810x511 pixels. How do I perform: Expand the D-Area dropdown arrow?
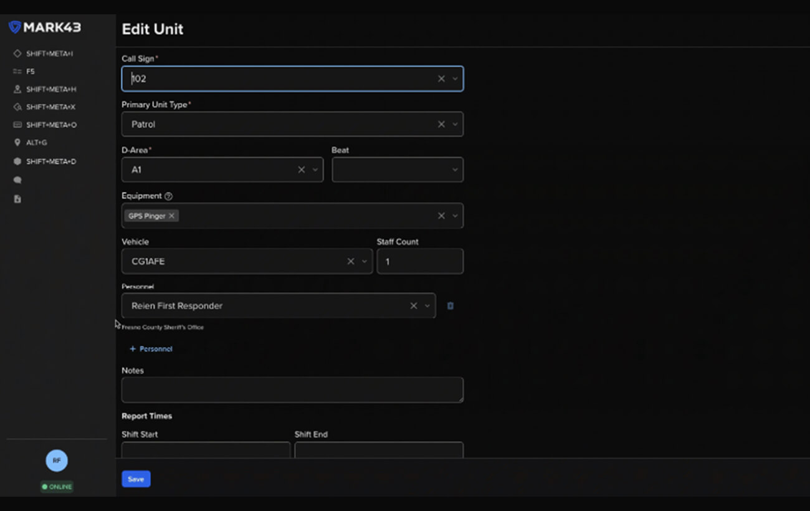[x=315, y=170]
